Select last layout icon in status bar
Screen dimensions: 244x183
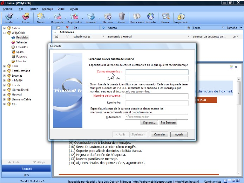click(238, 181)
